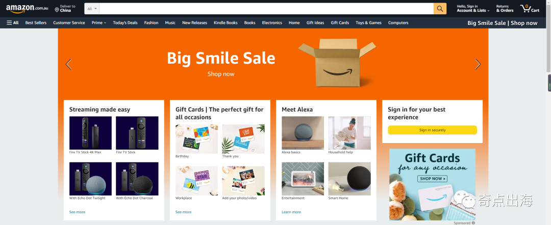Open the hamburger All menu

coord(13,23)
